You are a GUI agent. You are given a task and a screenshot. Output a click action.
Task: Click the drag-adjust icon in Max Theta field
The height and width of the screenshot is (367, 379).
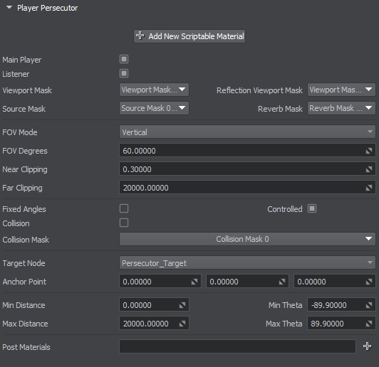tap(369, 324)
